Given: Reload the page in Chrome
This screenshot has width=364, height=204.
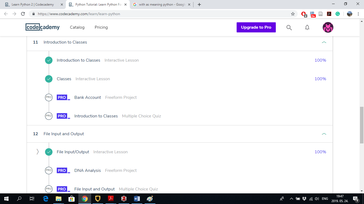Looking at the screenshot, I should (23, 14).
